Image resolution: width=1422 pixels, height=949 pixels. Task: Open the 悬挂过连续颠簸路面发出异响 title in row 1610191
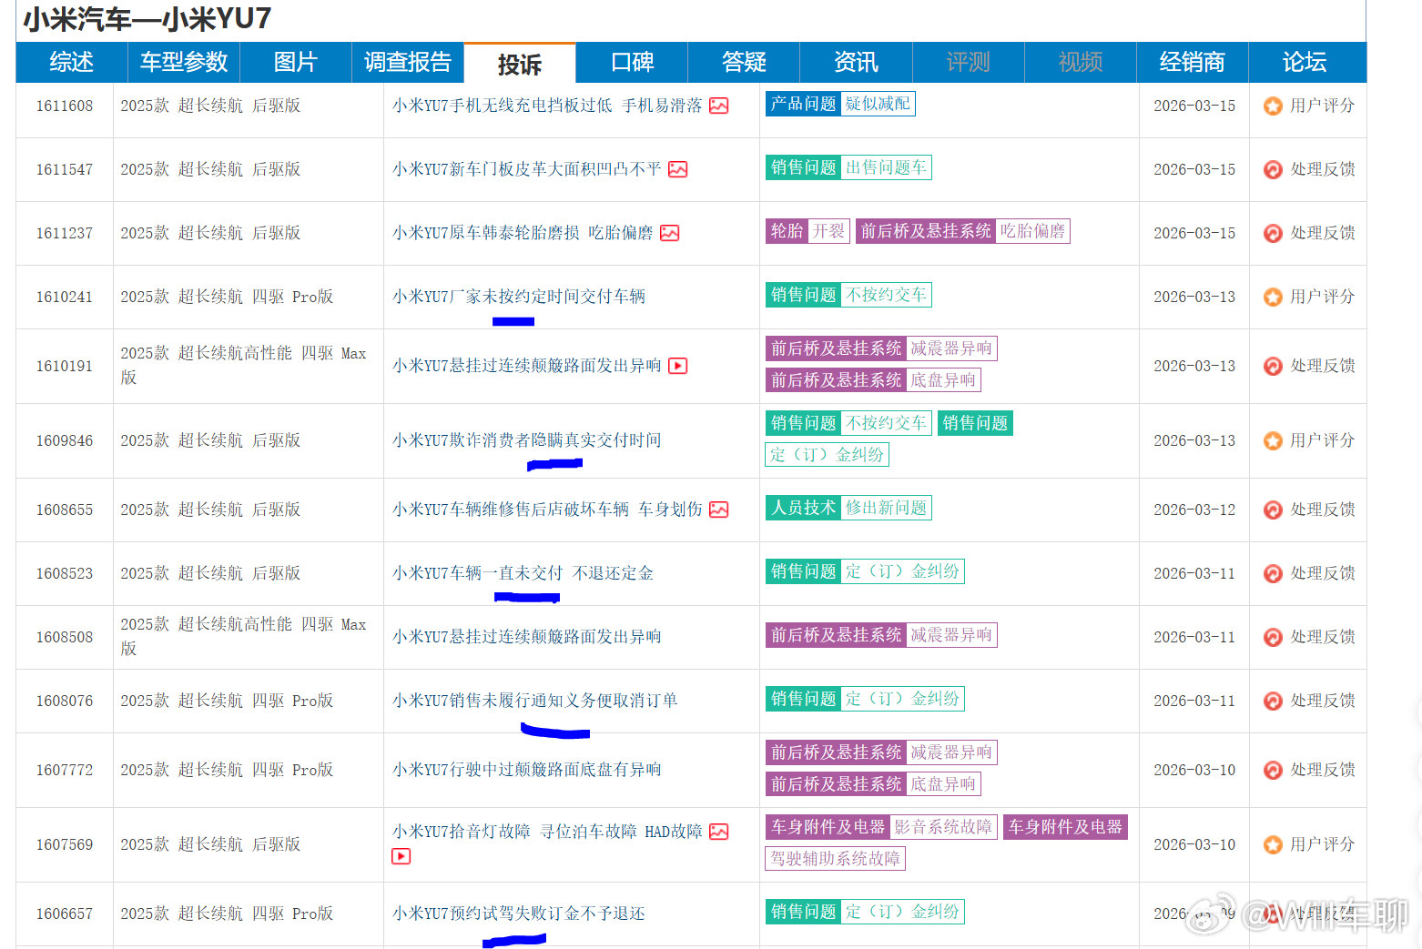(x=527, y=366)
